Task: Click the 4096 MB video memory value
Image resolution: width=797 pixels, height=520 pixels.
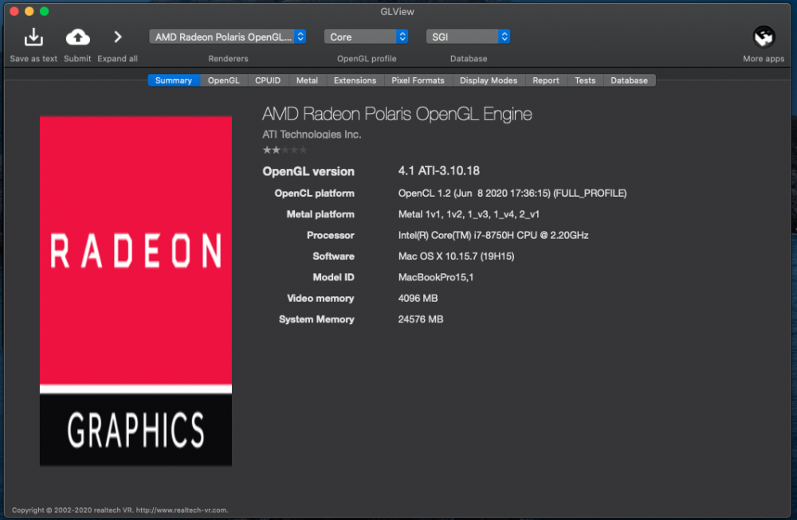Action: (418, 298)
